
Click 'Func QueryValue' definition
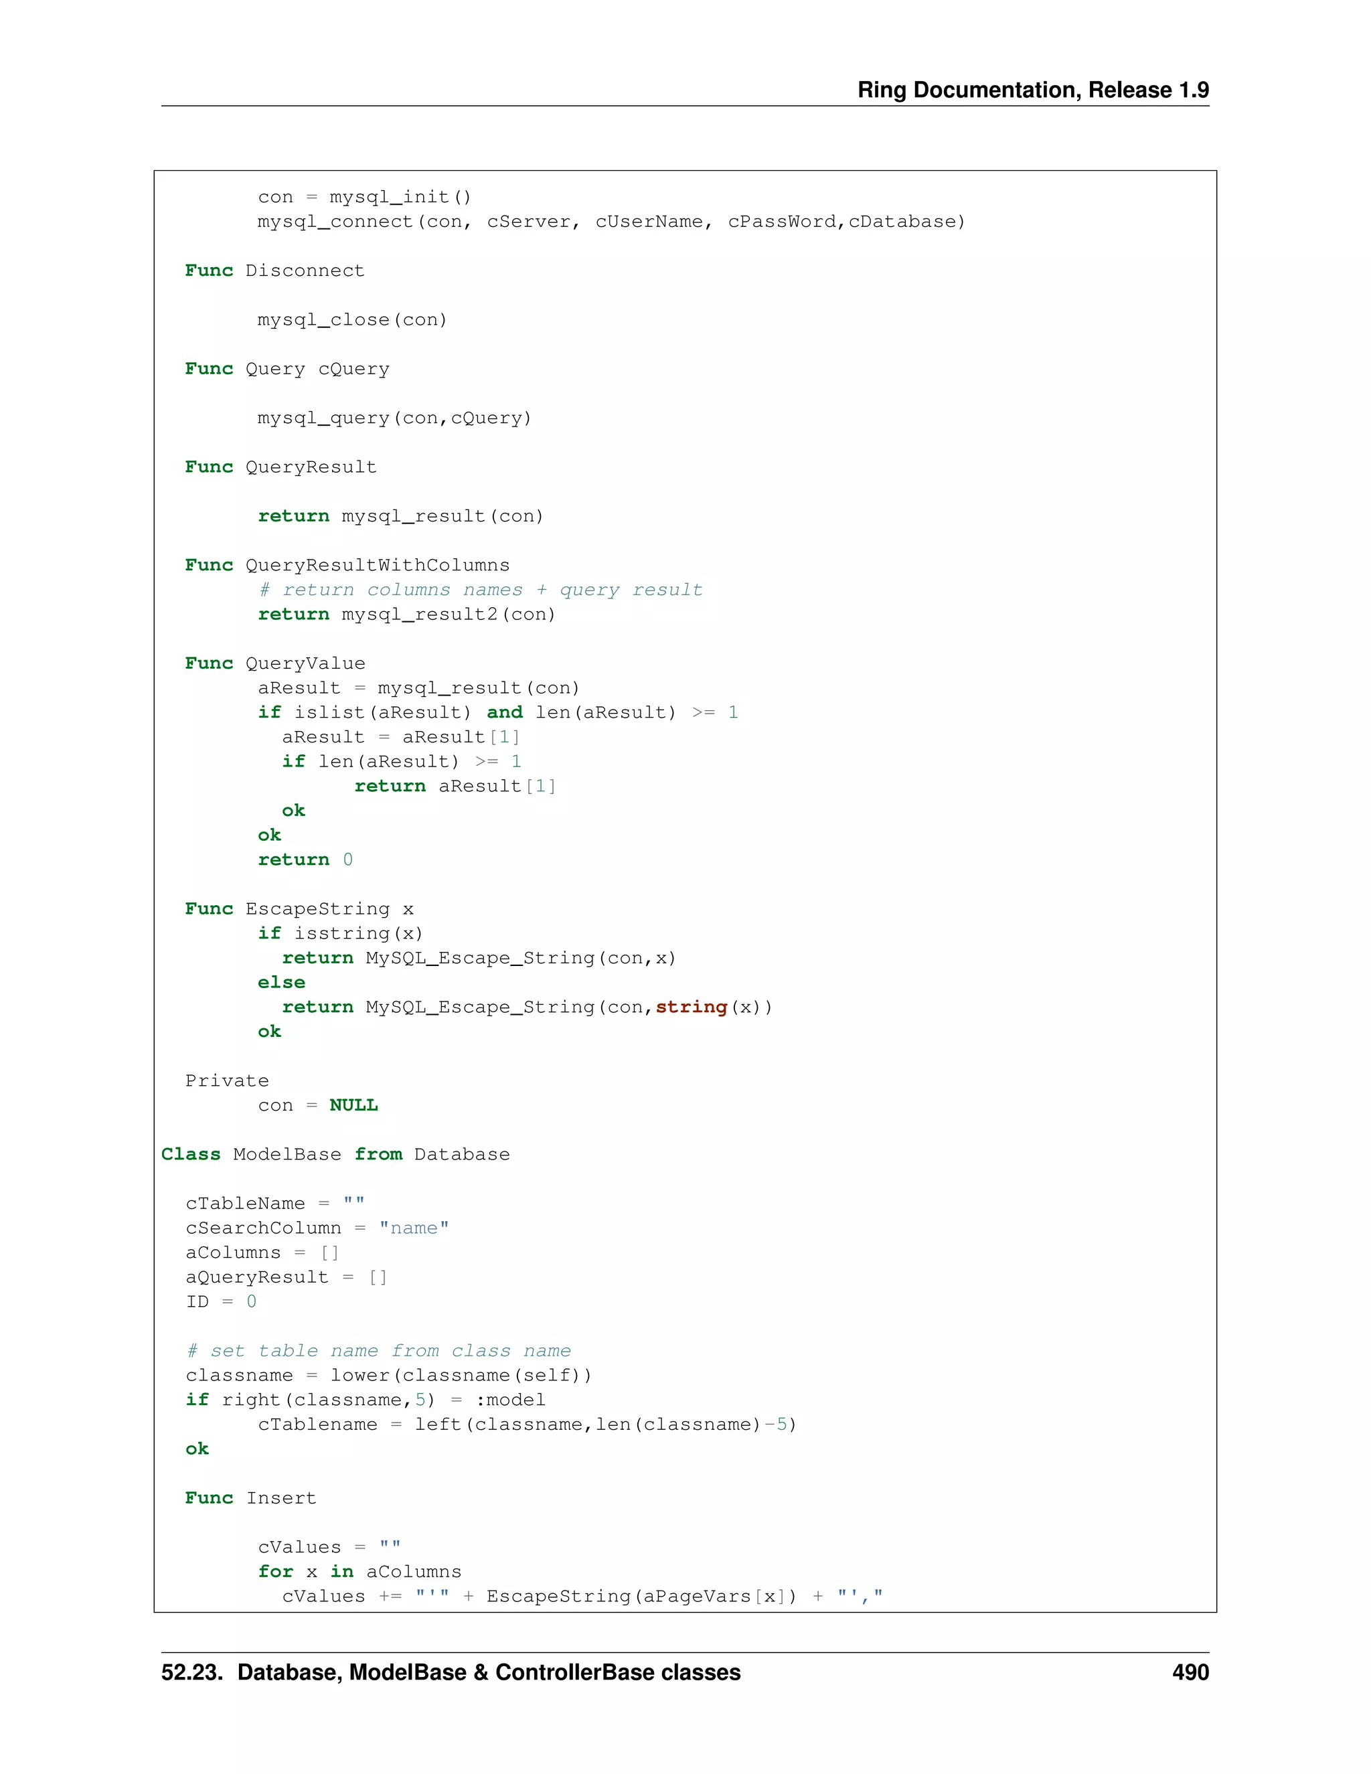tap(275, 663)
